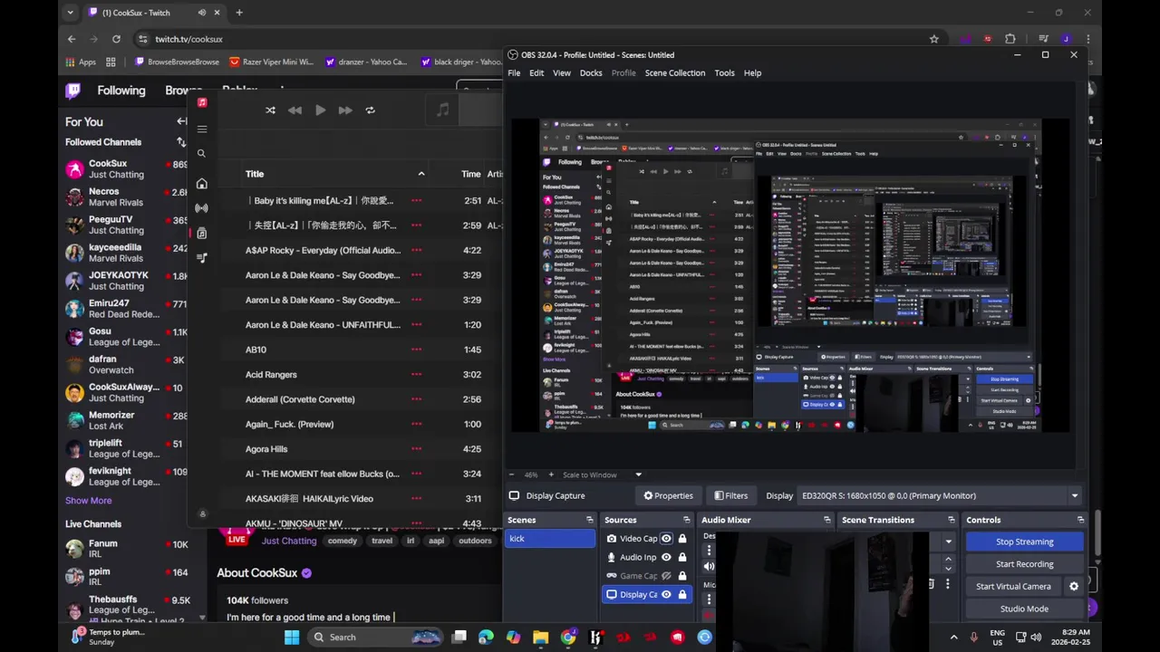Viewport: 1160px width, 652px height.
Task: Change sort direction on Title column
Action: pyautogui.click(x=420, y=174)
